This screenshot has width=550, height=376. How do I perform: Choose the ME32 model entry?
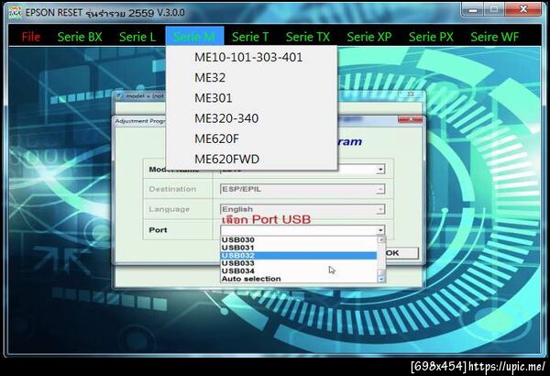pos(251,77)
